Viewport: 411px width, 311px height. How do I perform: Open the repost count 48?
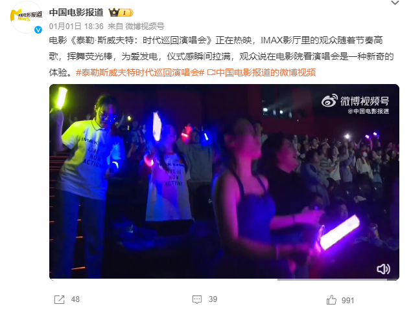[75, 299]
